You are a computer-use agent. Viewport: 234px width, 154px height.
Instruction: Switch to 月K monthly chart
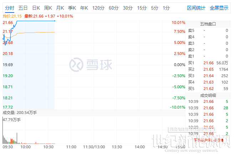pos(60,8)
